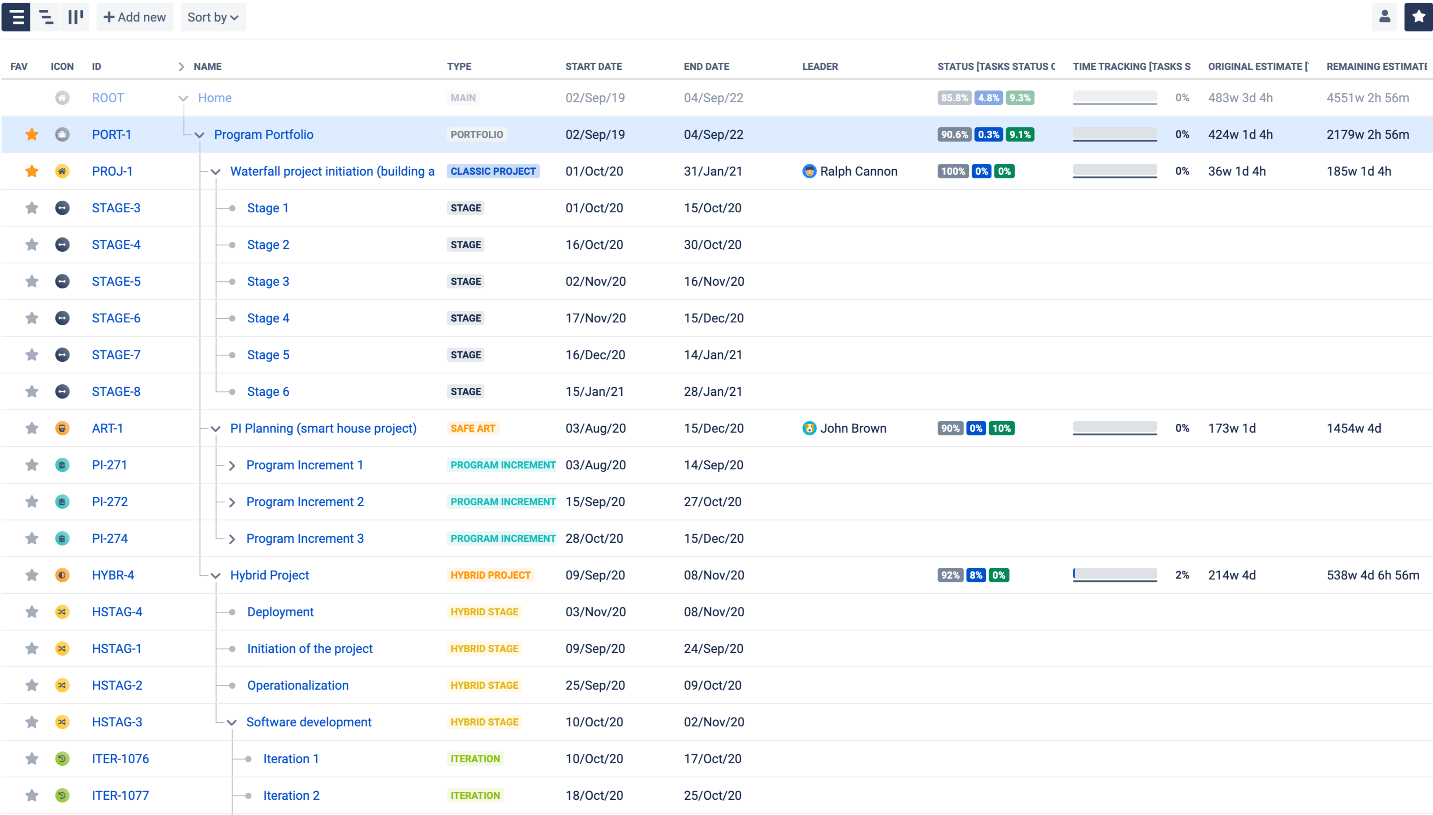Favorite the HYBR-4 Hybrid Project star
This screenshot has height=815, width=1433.
(x=32, y=575)
